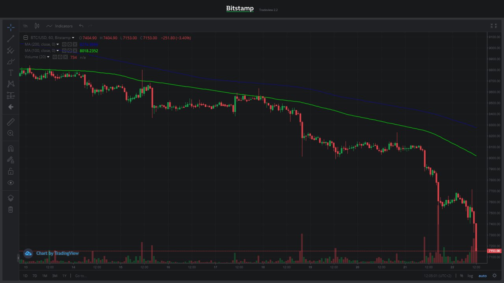Click the 8018.2352 MA value
504x283 pixels.
click(89, 51)
